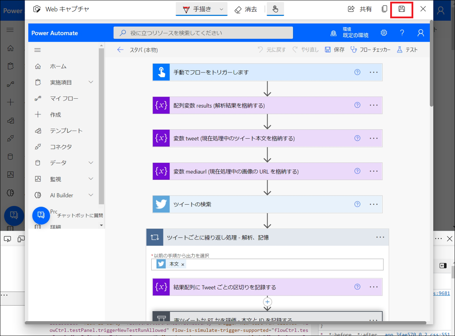
Task: Select the eraser (消去) tool
Action: 246,9
